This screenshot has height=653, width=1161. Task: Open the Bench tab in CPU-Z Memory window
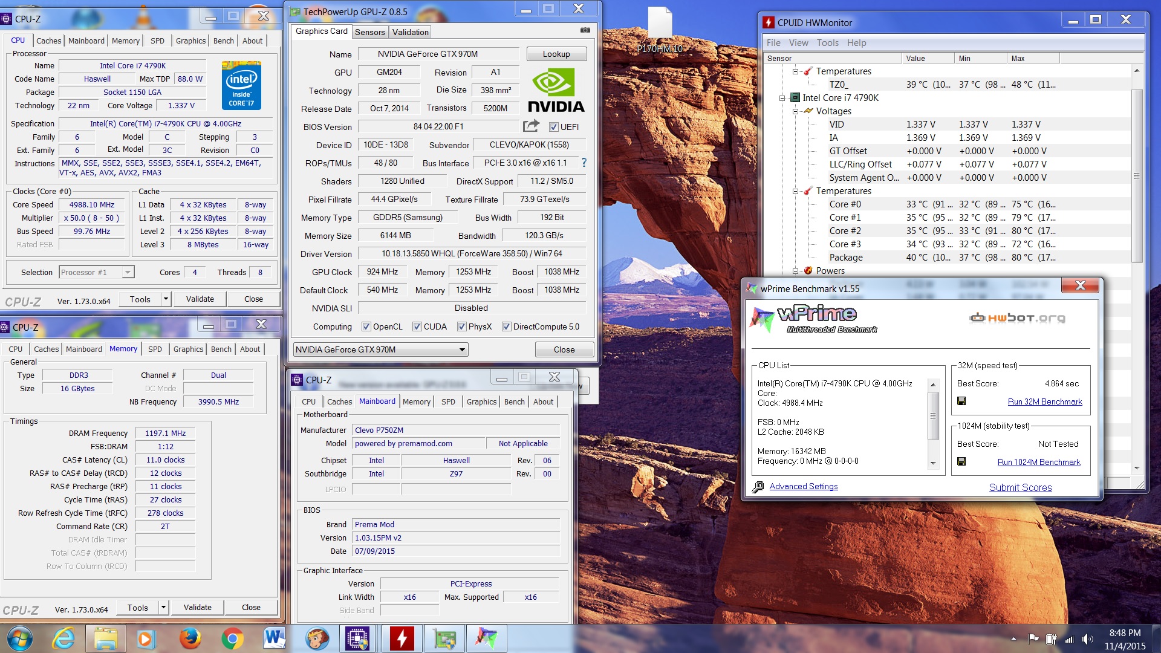pyautogui.click(x=221, y=349)
